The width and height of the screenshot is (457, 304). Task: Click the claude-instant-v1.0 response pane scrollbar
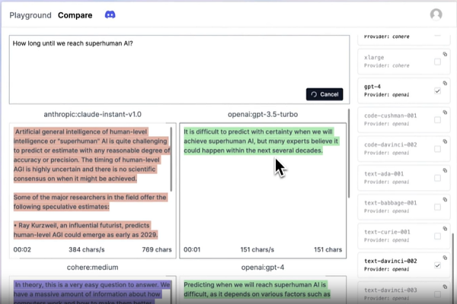point(173,160)
